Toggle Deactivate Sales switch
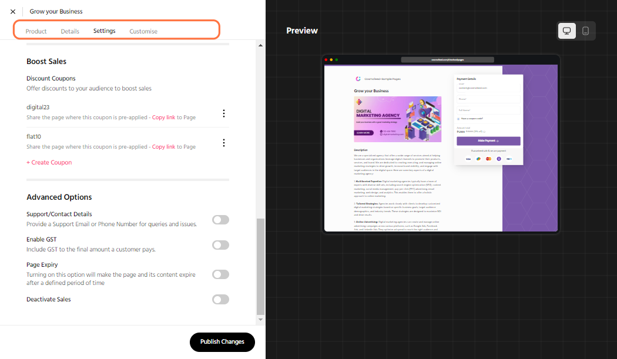The width and height of the screenshot is (617, 359). click(x=220, y=300)
